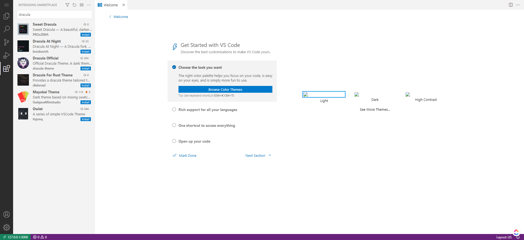Open editor more actions menu
The height and width of the screenshot is (240, 524).
coord(518,5)
